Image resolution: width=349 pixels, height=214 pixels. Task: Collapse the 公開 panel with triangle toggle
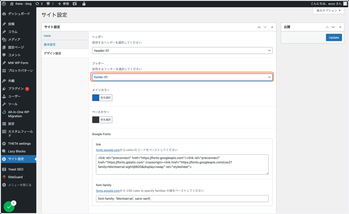340,27
